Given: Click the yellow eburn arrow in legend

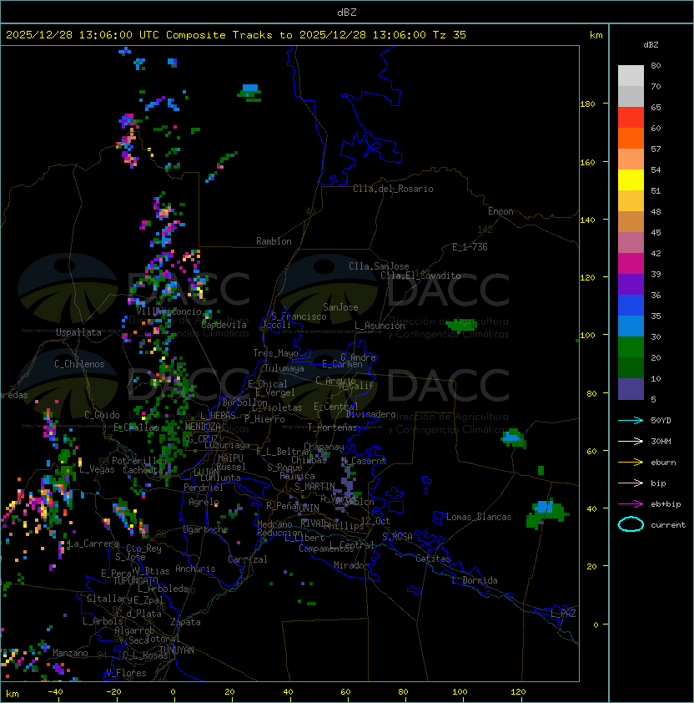Looking at the screenshot, I should click(x=631, y=463).
